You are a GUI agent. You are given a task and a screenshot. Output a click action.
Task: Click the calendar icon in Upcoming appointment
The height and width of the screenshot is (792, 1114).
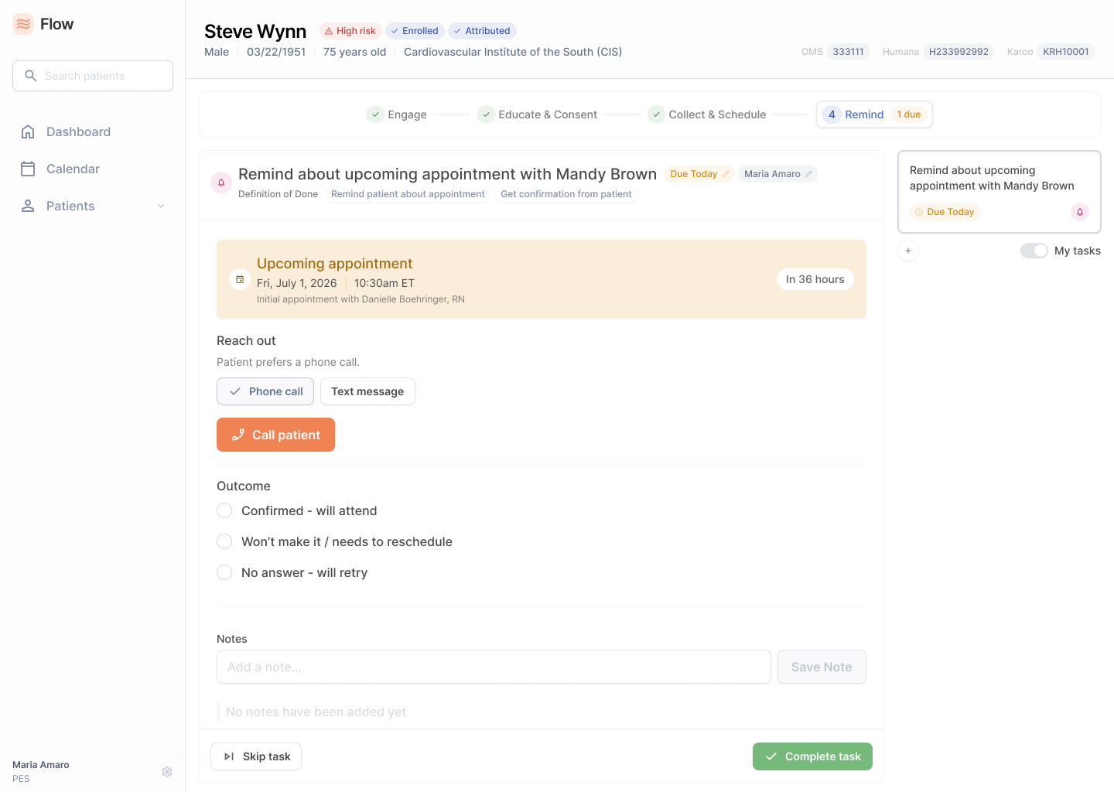[x=240, y=279]
